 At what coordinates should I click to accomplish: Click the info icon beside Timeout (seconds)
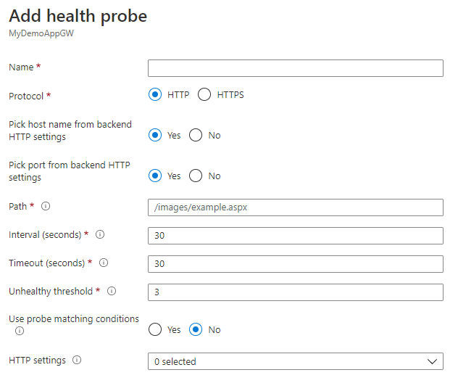click(103, 263)
